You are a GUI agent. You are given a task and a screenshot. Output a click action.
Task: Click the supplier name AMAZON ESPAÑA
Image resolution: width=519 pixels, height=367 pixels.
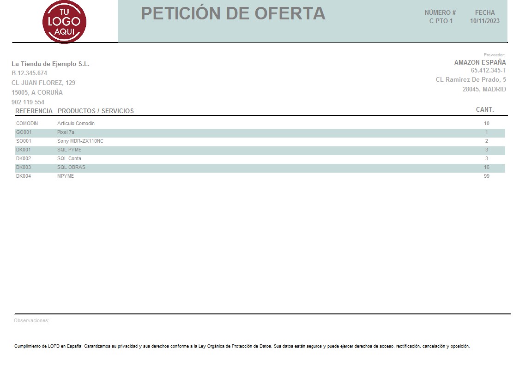click(479, 62)
